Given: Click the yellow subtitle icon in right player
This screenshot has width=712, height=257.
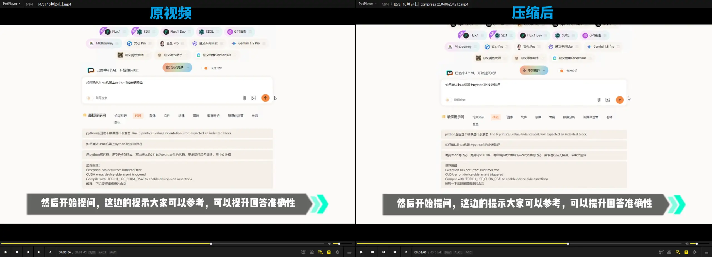Looking at the screenshot, I should (x=686, y=252).
